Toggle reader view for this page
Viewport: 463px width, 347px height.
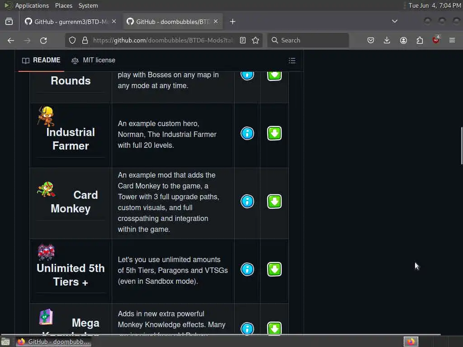coord(243,40)
